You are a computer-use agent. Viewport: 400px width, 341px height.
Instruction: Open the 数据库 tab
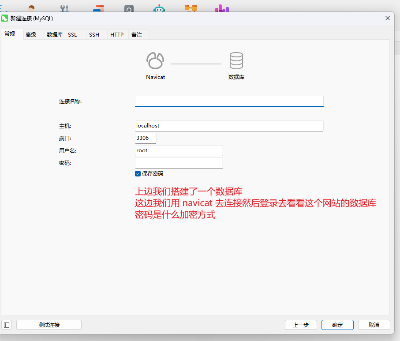[x=55, y=34]
